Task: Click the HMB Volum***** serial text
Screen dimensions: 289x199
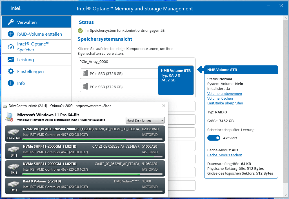Action: point(126,181)
